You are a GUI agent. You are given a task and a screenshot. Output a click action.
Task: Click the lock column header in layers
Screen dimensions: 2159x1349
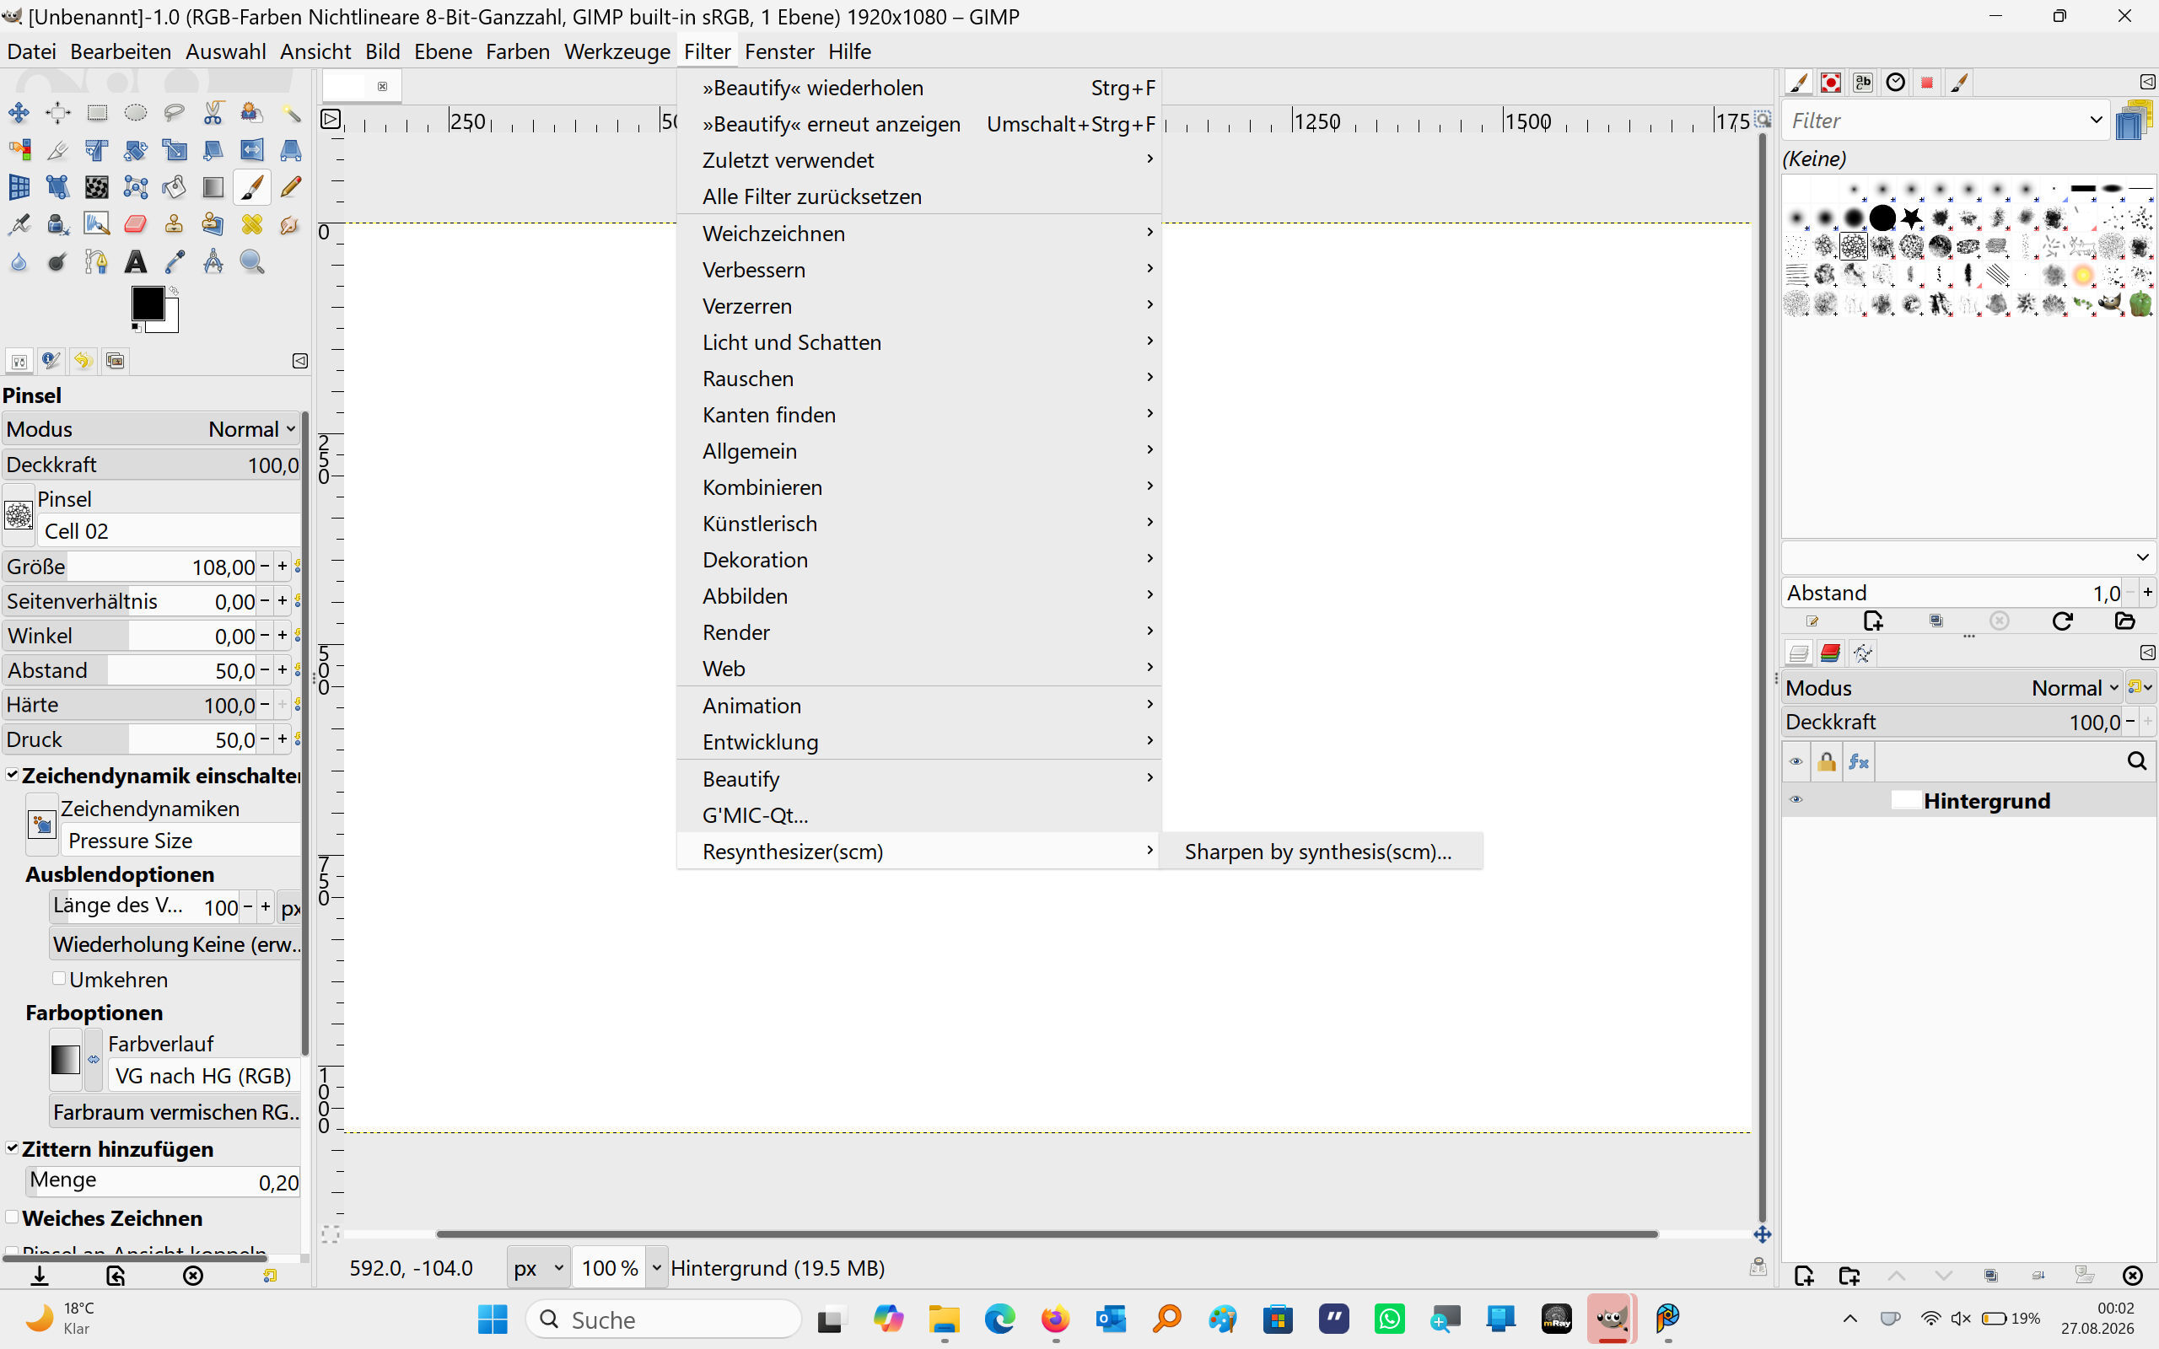(1827, 761)
